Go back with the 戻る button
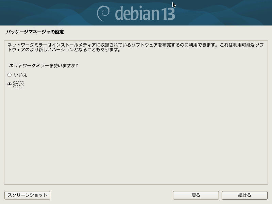Screen dimensions: 272x204 point(196,195)
